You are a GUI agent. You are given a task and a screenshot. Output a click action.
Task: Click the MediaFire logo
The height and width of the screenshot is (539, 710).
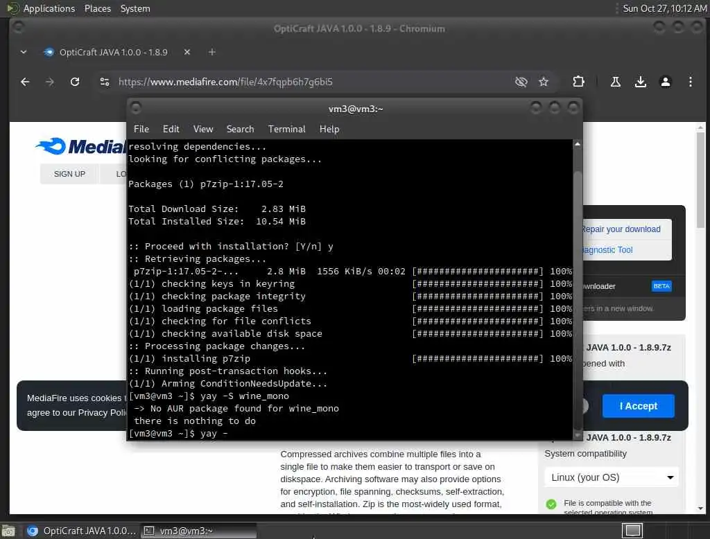tap(80, 146)
